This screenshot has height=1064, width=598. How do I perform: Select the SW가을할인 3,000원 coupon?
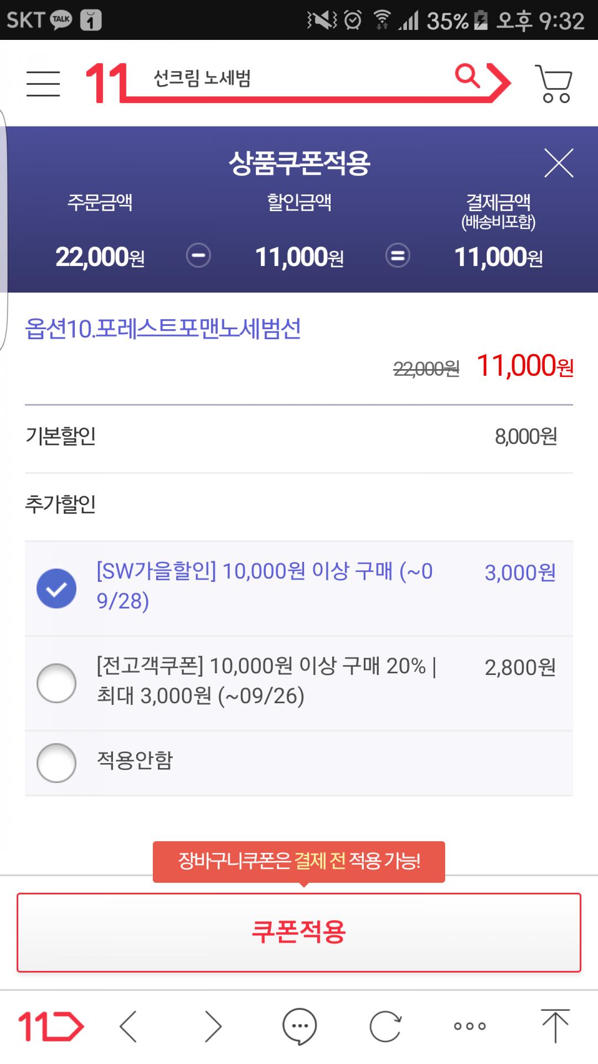pos(56,588)
